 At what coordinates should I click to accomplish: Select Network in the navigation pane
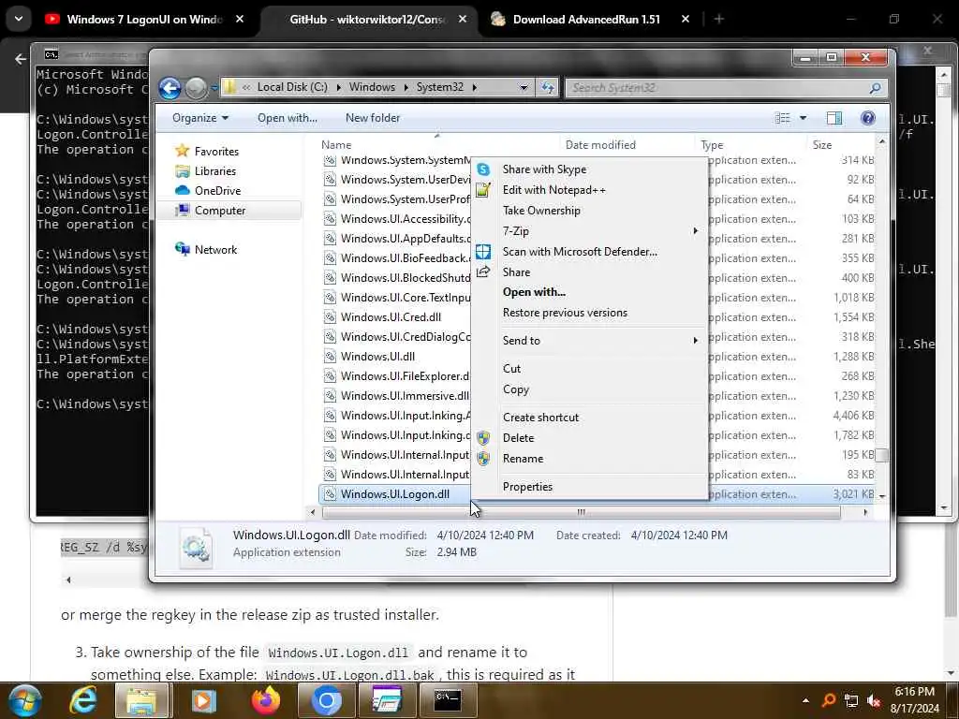215,249
